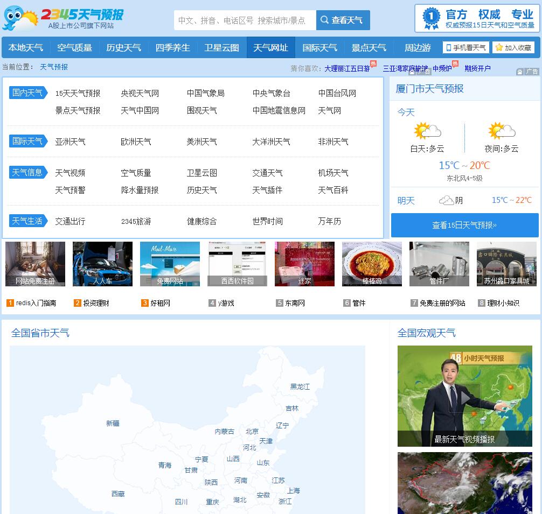Select 黑龙江 on the China map
The image size is (542, 514).
point(300,386)
